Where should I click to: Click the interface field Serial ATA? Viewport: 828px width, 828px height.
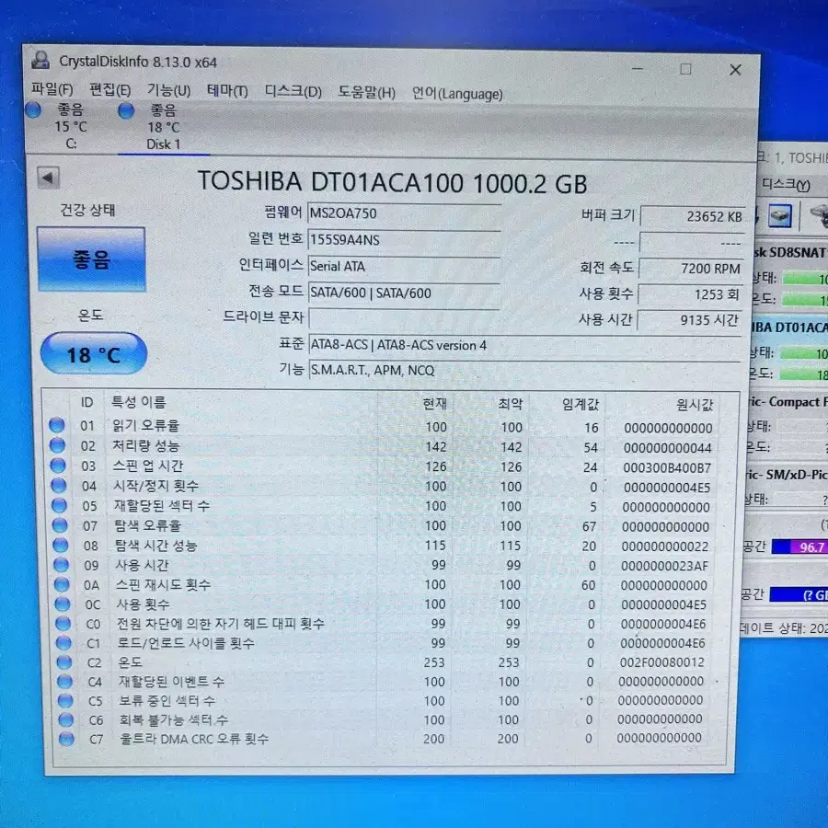point(404,266)
